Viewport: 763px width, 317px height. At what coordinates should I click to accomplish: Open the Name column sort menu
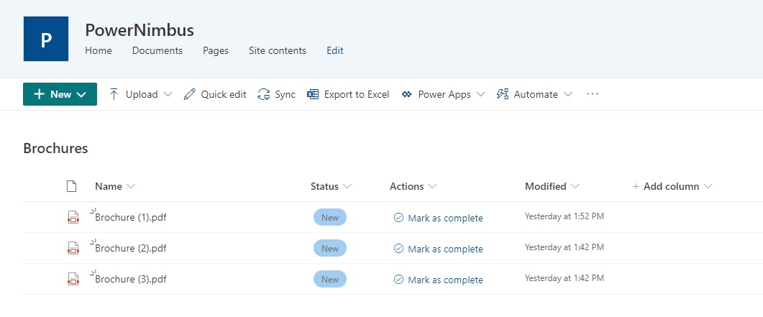point(115,186)
